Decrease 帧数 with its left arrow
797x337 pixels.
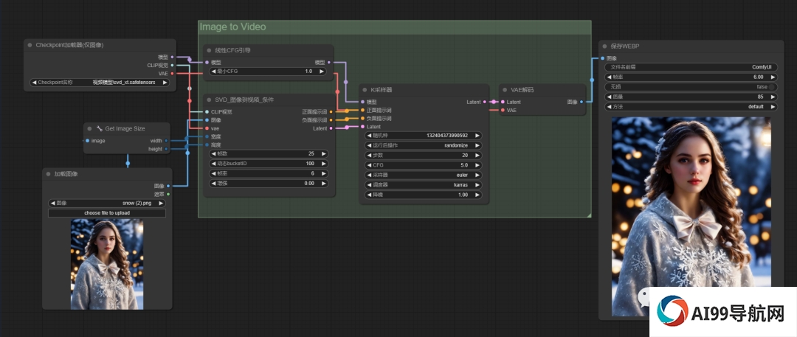(213, 153)
